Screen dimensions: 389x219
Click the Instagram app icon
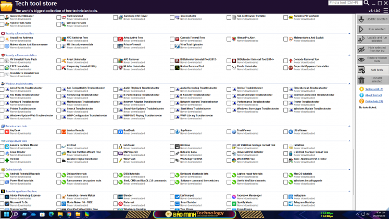pyautogui.click(x=291, y=197)
